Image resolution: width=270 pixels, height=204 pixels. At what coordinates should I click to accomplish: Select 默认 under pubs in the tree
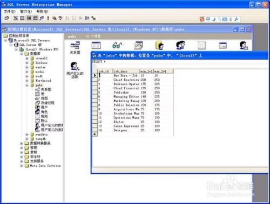pyautogui.click(x=44, y=121)
